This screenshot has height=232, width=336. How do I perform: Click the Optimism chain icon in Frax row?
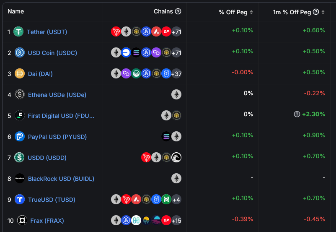pos(166,220)
